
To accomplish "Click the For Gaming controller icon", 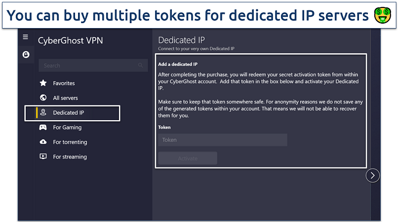I will pyautogui.click(x=43, y=127).
